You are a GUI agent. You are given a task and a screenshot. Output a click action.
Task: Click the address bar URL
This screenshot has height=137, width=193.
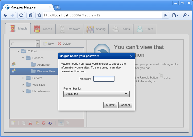coord(72,15)
